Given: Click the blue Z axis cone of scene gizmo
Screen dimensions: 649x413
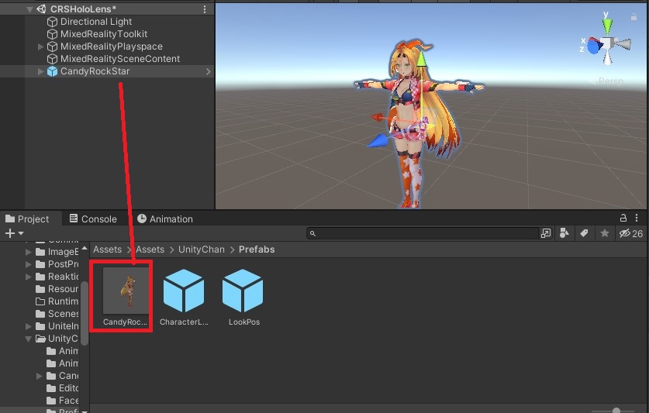Looking at the screenshot, I should [x=595, y=46].
